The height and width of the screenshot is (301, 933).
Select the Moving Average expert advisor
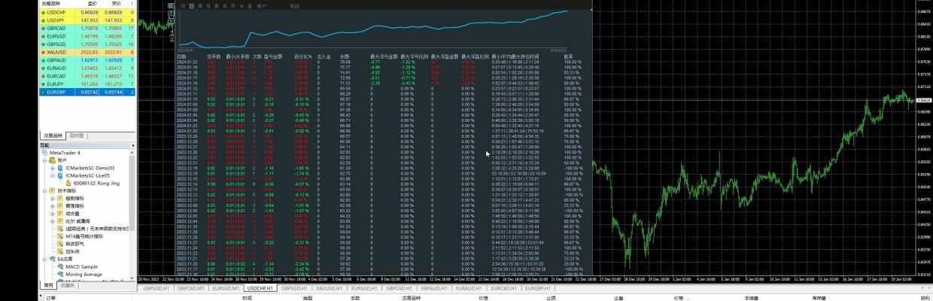84,275
